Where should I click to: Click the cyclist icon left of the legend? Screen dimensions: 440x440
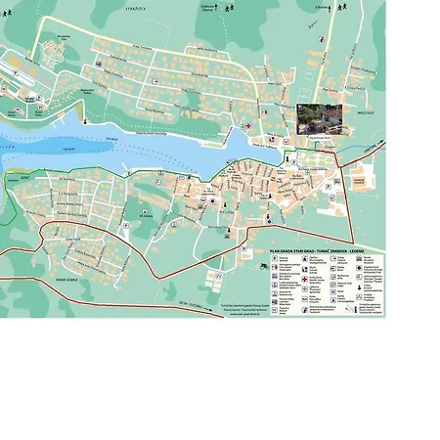pos(264,266)
